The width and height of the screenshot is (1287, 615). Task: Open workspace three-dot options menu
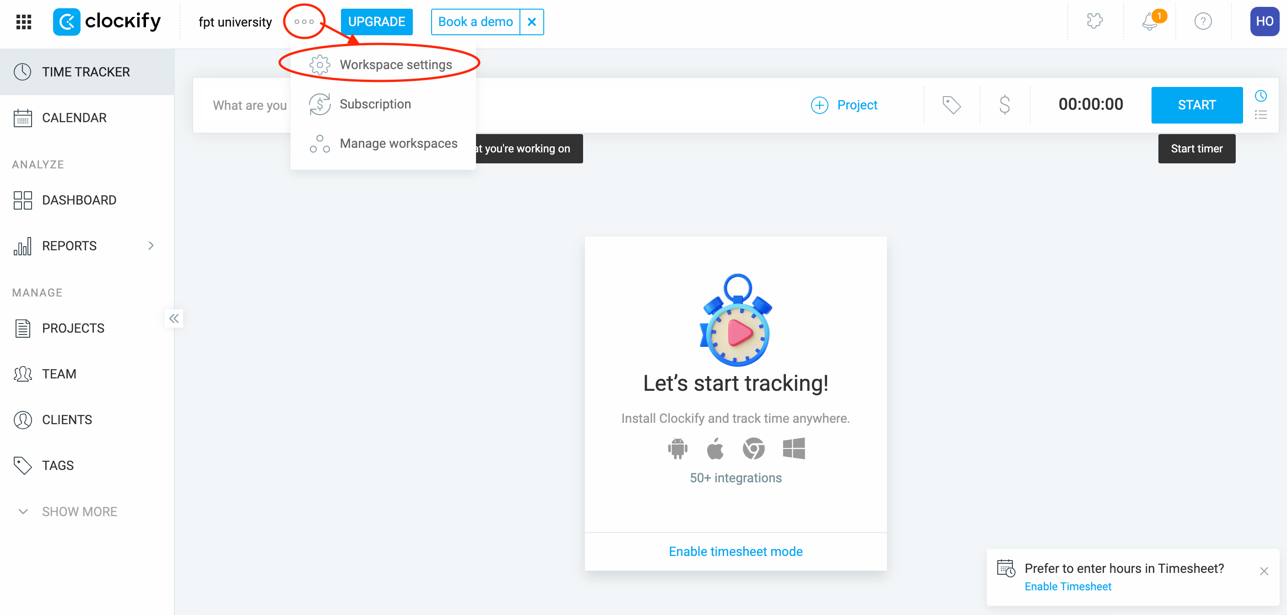click(x=304, y=22)
